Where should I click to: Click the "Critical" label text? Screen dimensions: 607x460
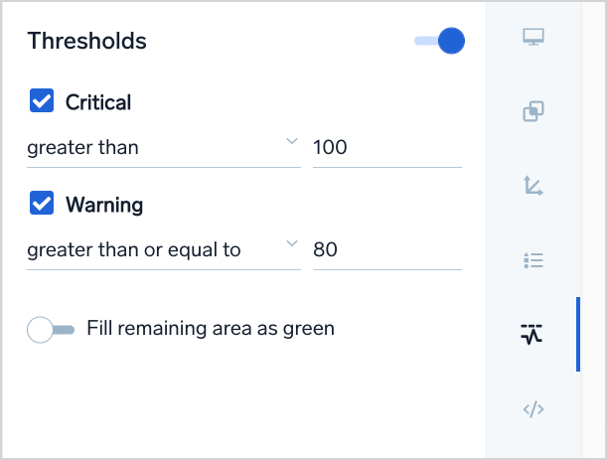[98, 101]
